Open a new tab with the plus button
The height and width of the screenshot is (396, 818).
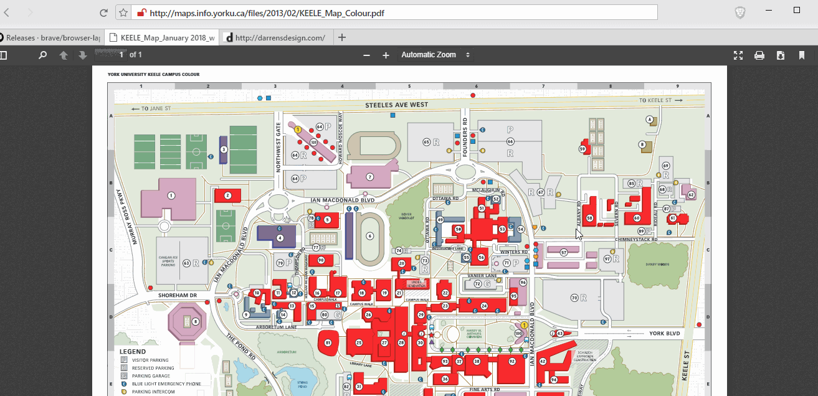[x=341, y=37]
